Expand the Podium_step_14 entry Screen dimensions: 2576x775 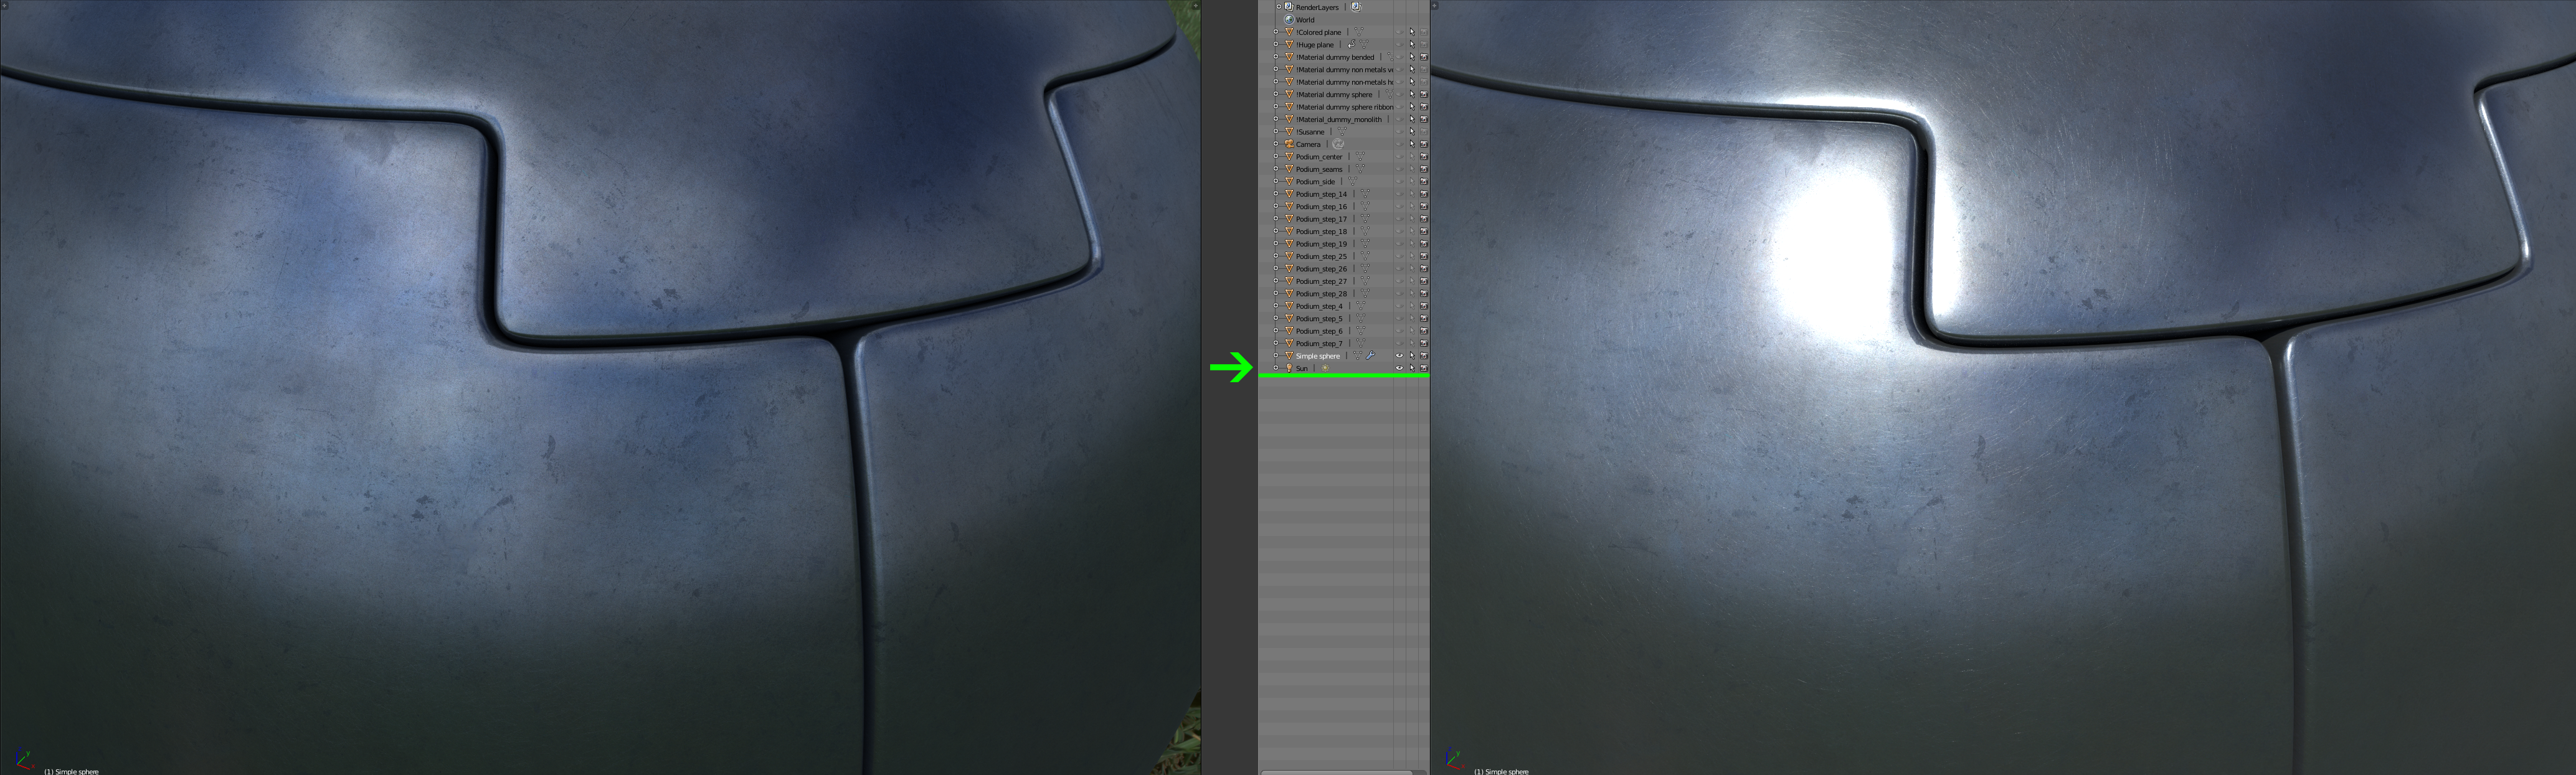(x=1276, y=194)
